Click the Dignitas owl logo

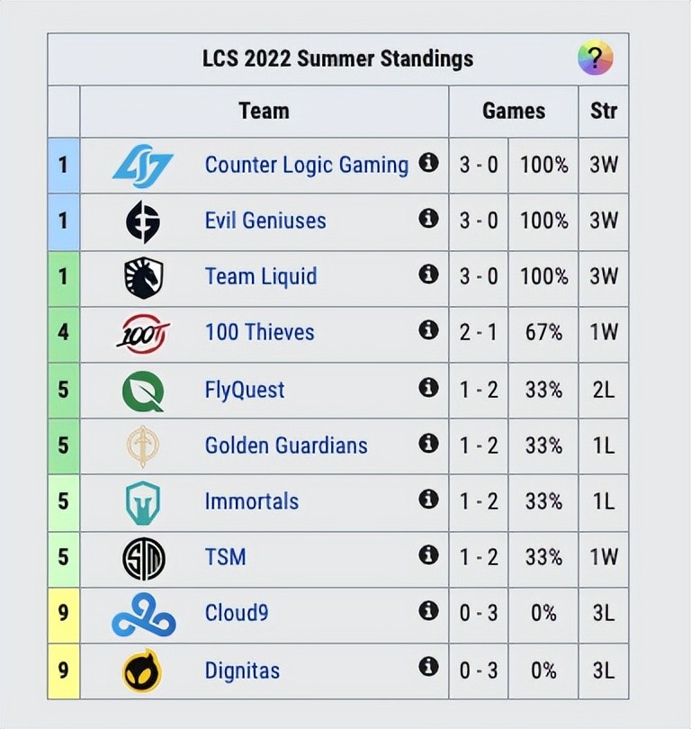coord(143,670)
